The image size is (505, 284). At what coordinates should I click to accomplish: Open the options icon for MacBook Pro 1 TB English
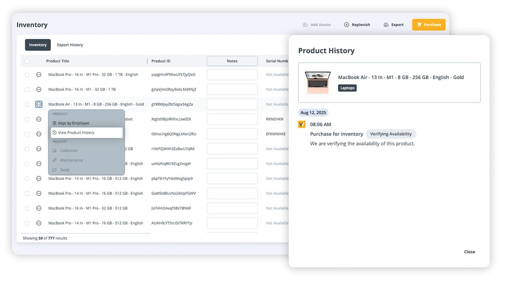(39, 75)
